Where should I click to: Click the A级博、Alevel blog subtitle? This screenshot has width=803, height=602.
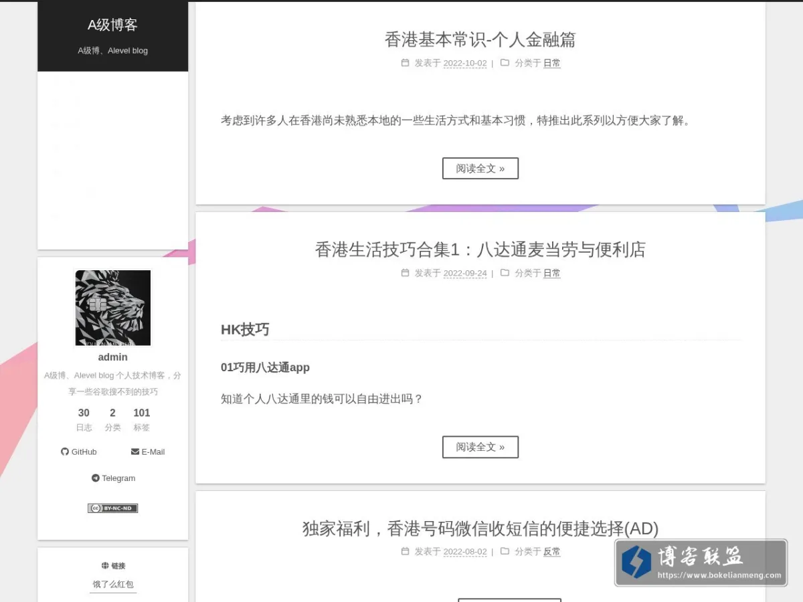coord(112,51)
